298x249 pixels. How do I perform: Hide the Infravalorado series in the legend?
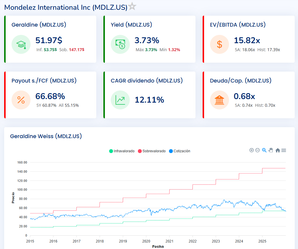click(x=123, y=151)
